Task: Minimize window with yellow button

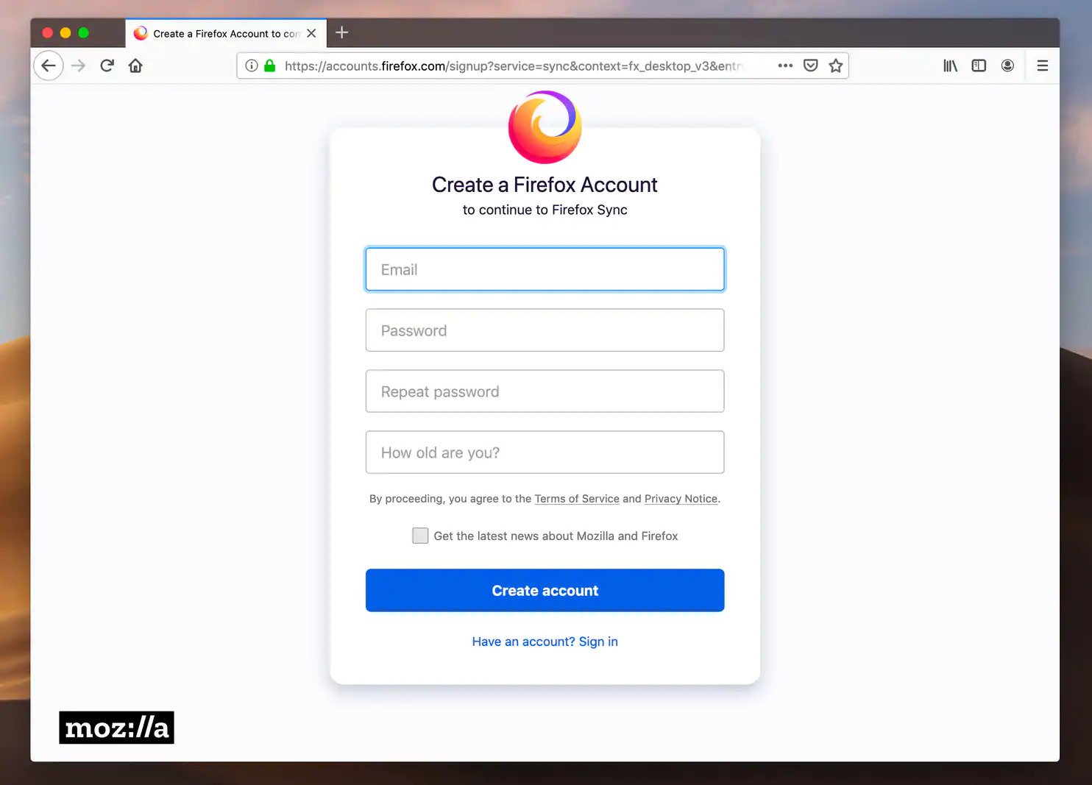Action: [65, 32]
